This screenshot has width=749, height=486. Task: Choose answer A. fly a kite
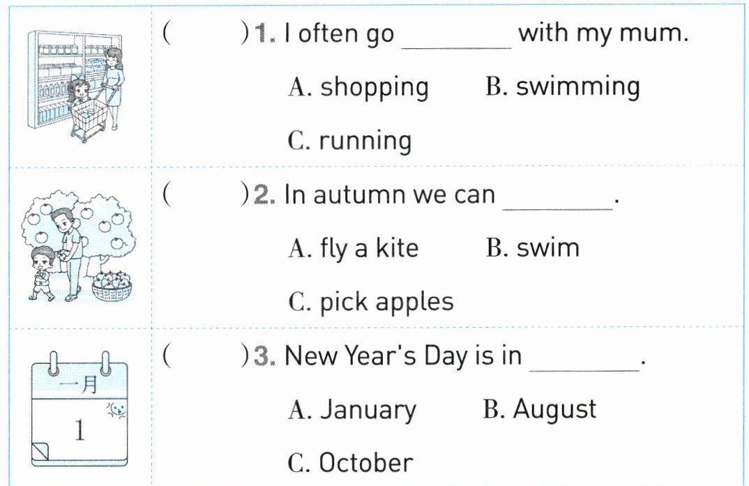(353, 248)
